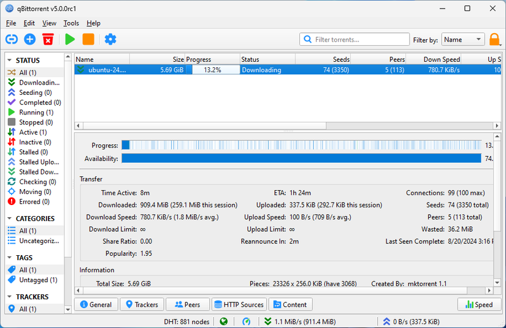
Task: Open the Edit menu
Action: click(29, 23)
